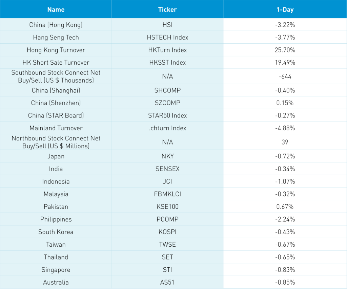The image size is (347, 290).
Task: Click the Ticker column header
Action: click(167, 9)
